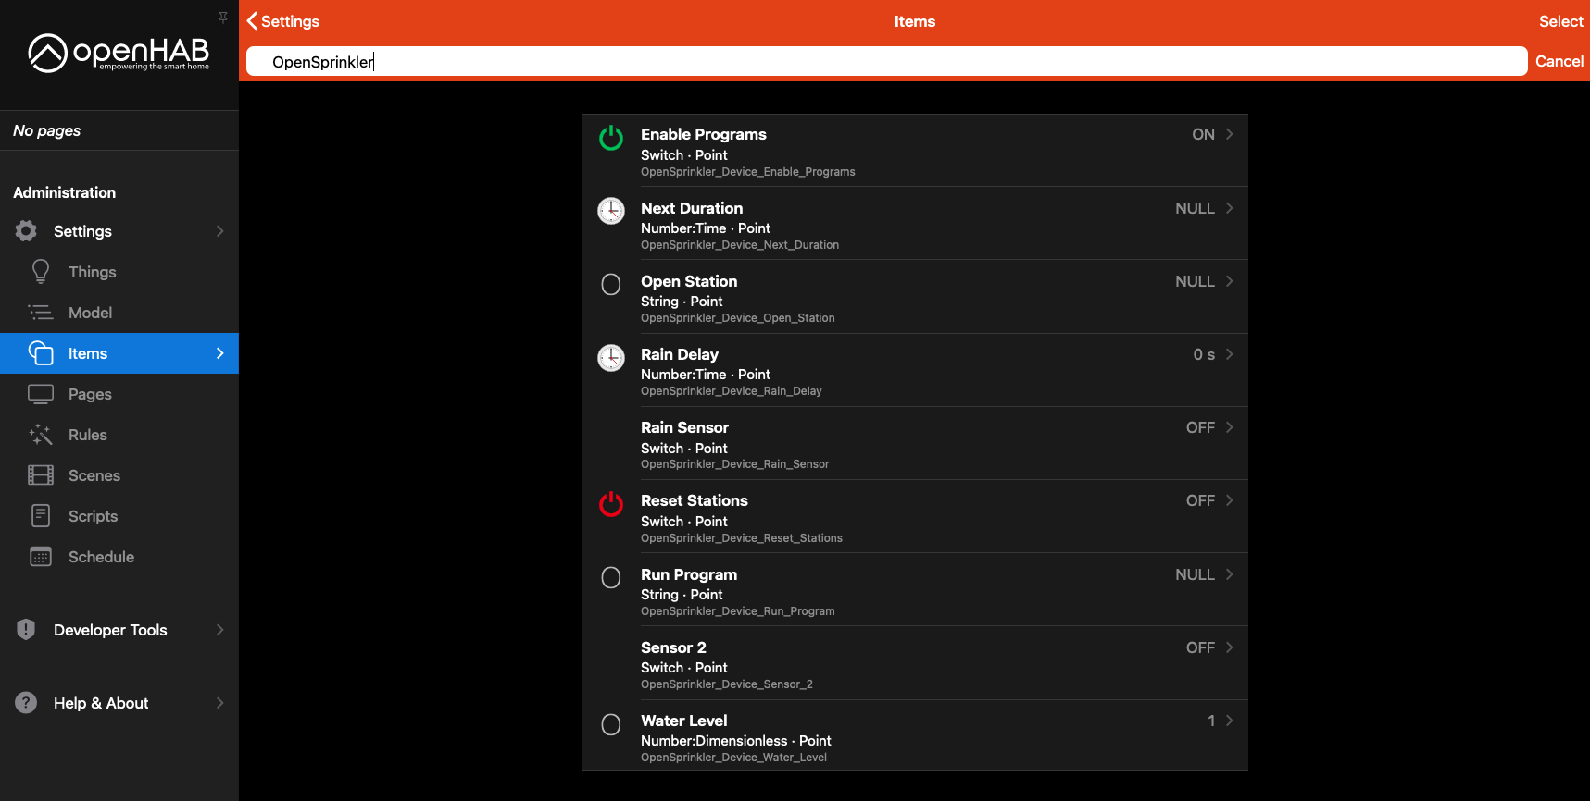Click the pin icon atop the sidebar

coord(223,17)
